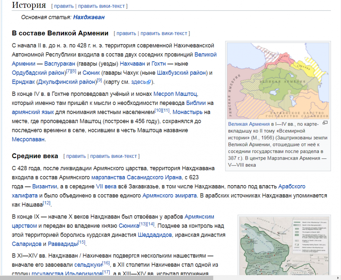Jump to footnote reference [12]
341x280 pixels.
[x=47, y=203]
